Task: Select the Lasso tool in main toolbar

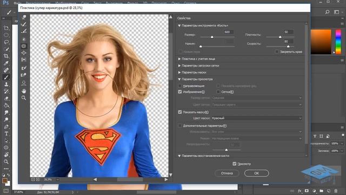Action: pyautogui.click(x=6, y=42)
